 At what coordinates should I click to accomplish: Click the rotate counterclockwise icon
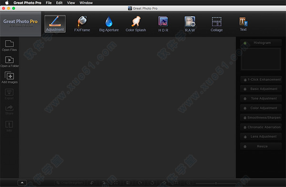coord(152,183)
